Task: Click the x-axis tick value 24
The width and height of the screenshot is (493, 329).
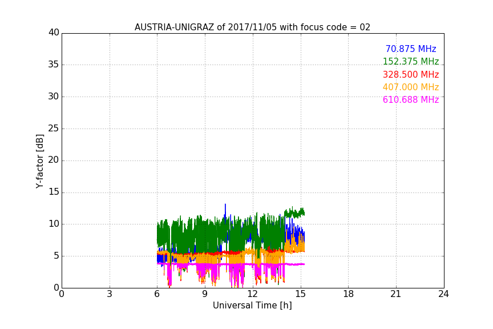Action: (x=443, y=294)
